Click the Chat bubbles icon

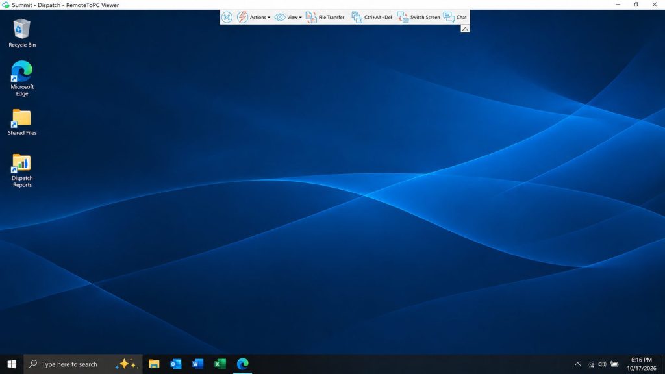(x=449, y=18)
